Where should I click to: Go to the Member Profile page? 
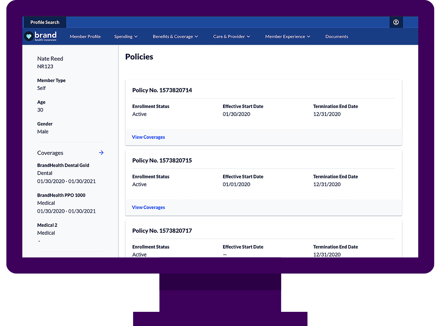tap(85, 37)
